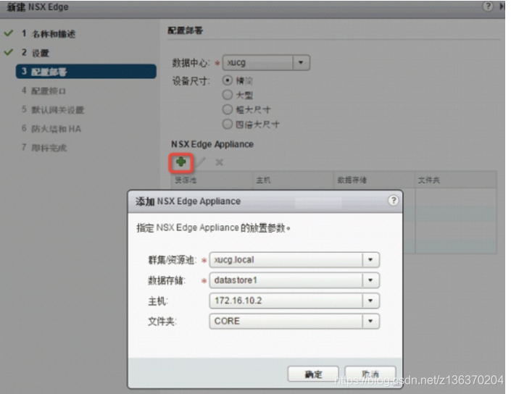Expand the 主机 172.16.10.2 dropdown

click(x=370, y=301)
